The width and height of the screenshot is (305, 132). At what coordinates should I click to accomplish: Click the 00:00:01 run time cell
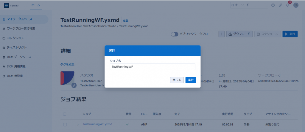[228, 125]
